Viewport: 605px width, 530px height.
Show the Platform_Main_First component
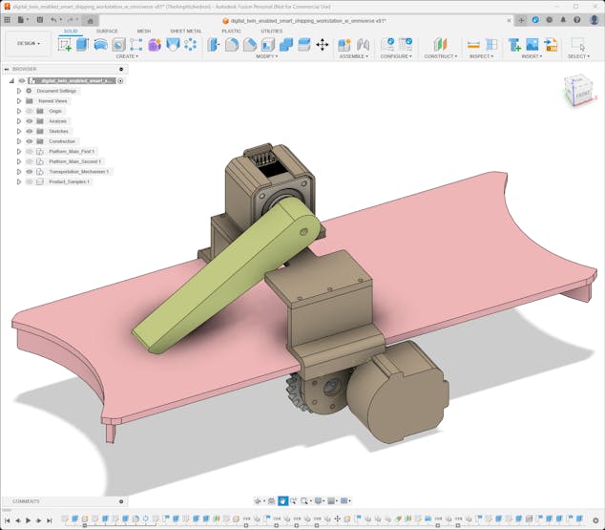(30, 152)
